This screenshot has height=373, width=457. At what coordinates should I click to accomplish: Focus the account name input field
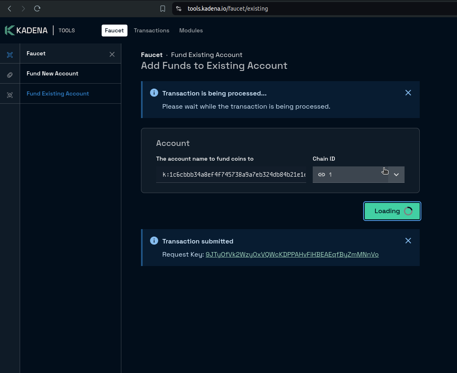point(231,175)
